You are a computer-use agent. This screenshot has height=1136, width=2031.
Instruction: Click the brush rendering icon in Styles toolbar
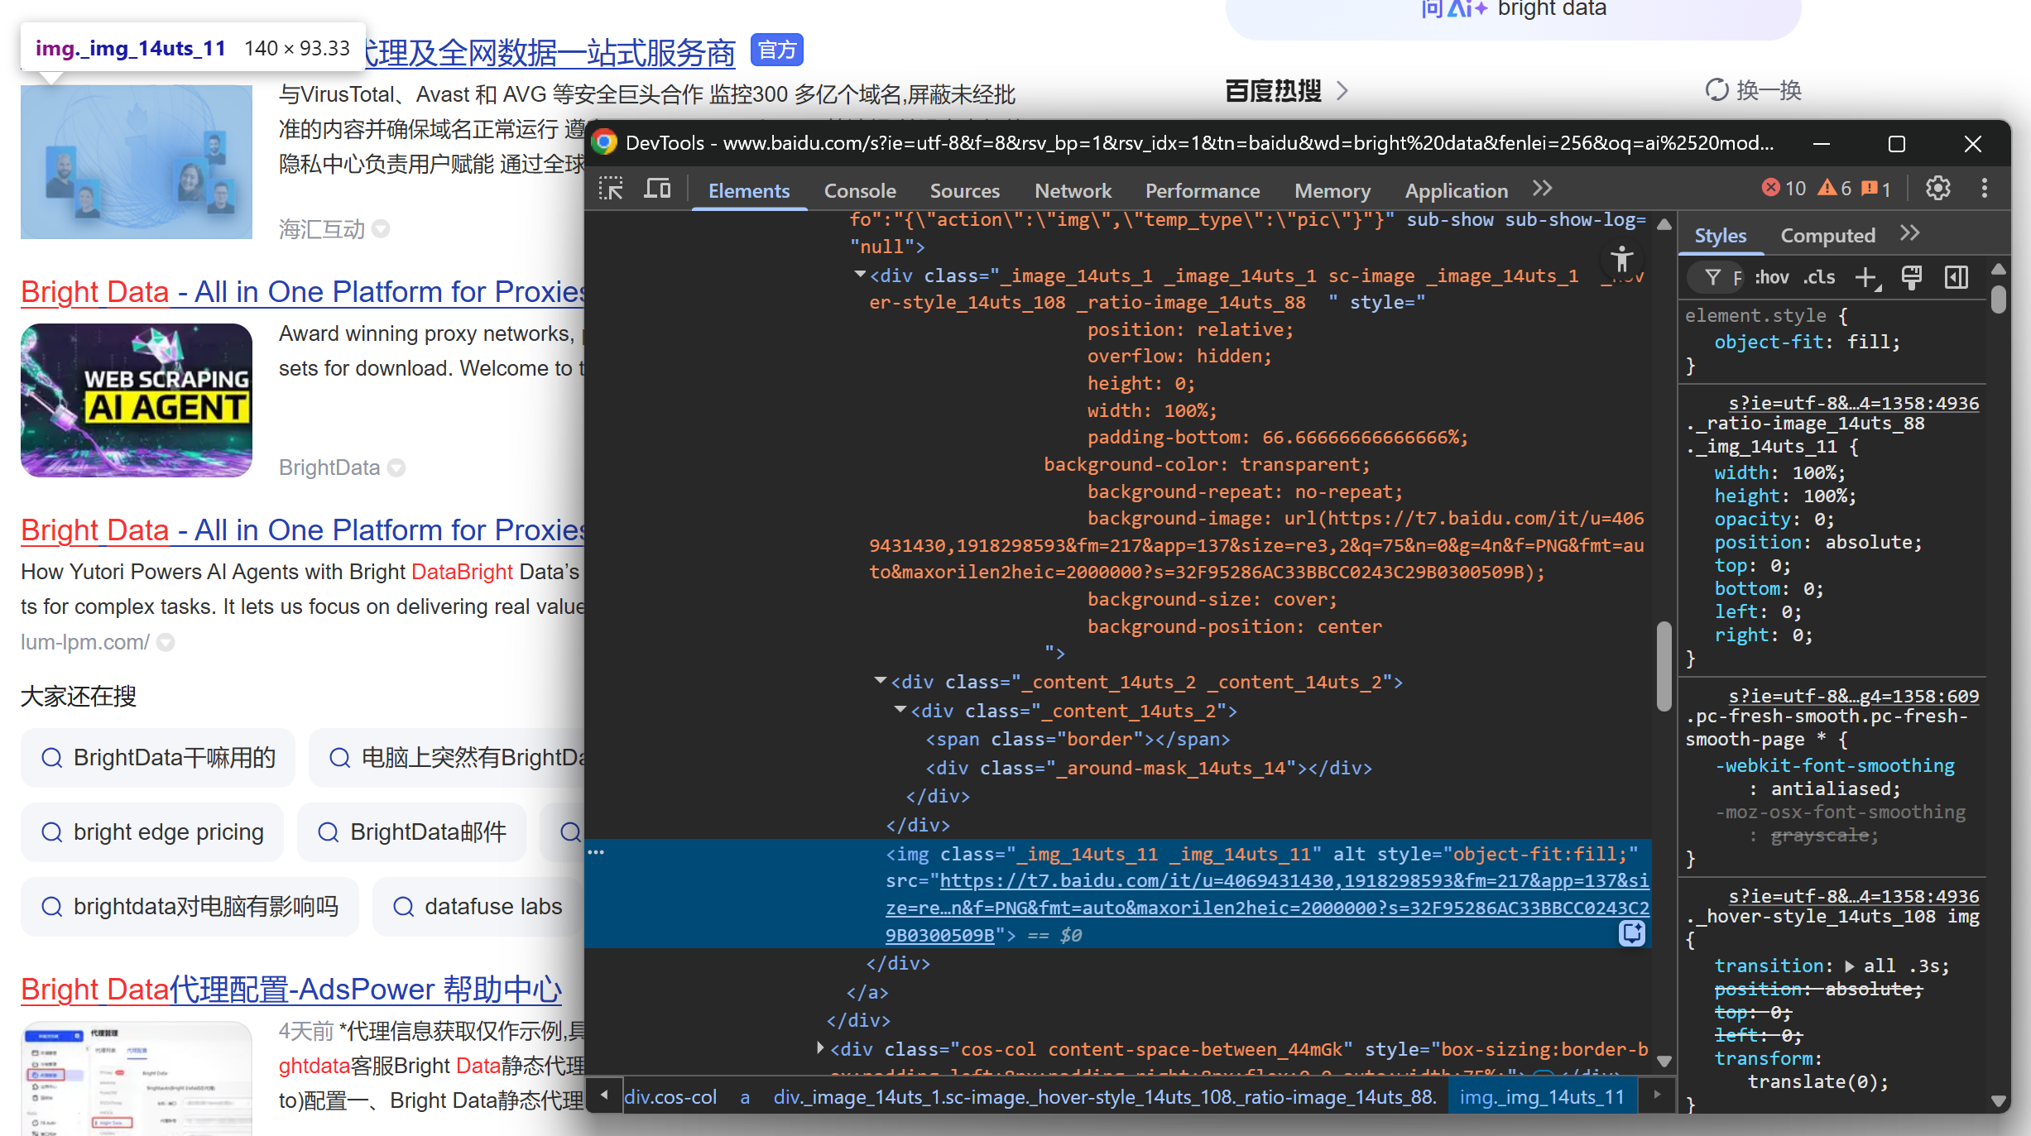(1912, 277)
